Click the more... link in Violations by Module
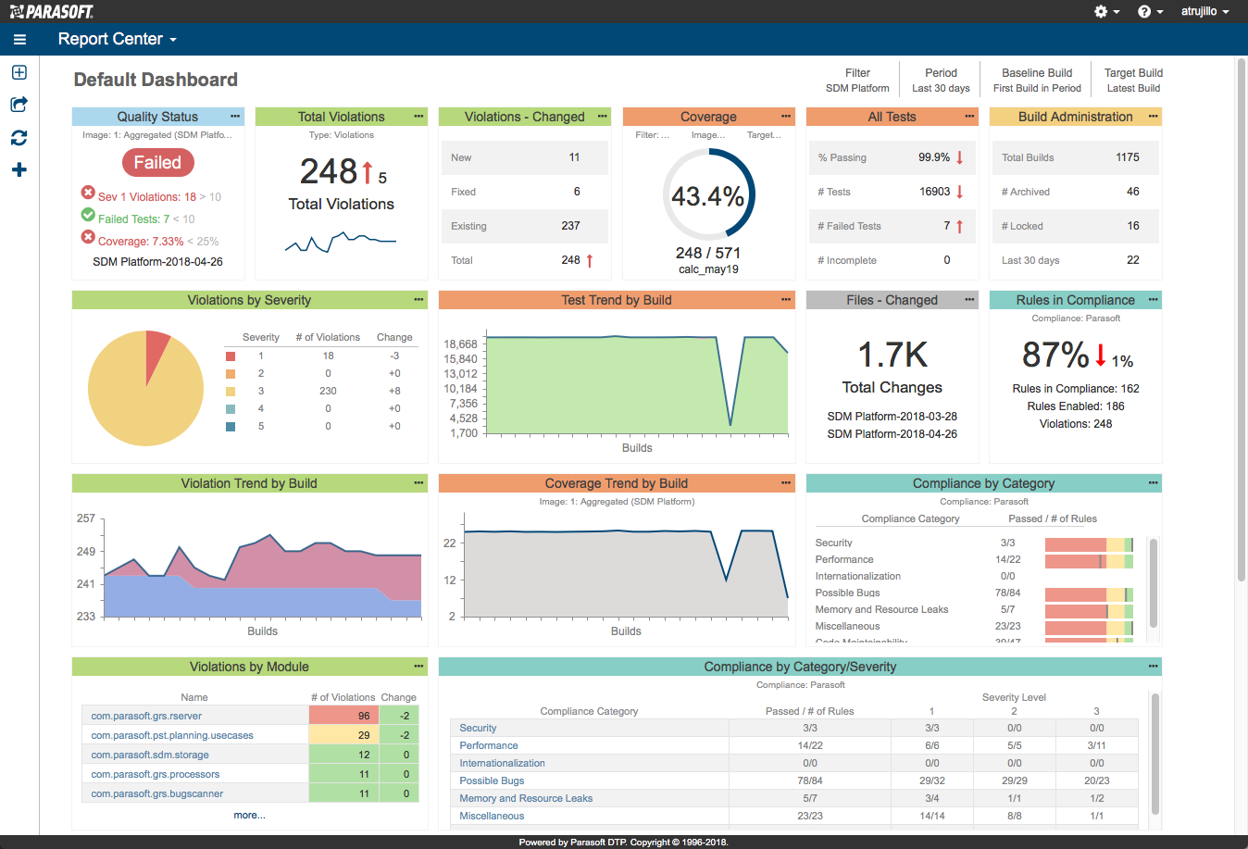 (x=249, y=815)
